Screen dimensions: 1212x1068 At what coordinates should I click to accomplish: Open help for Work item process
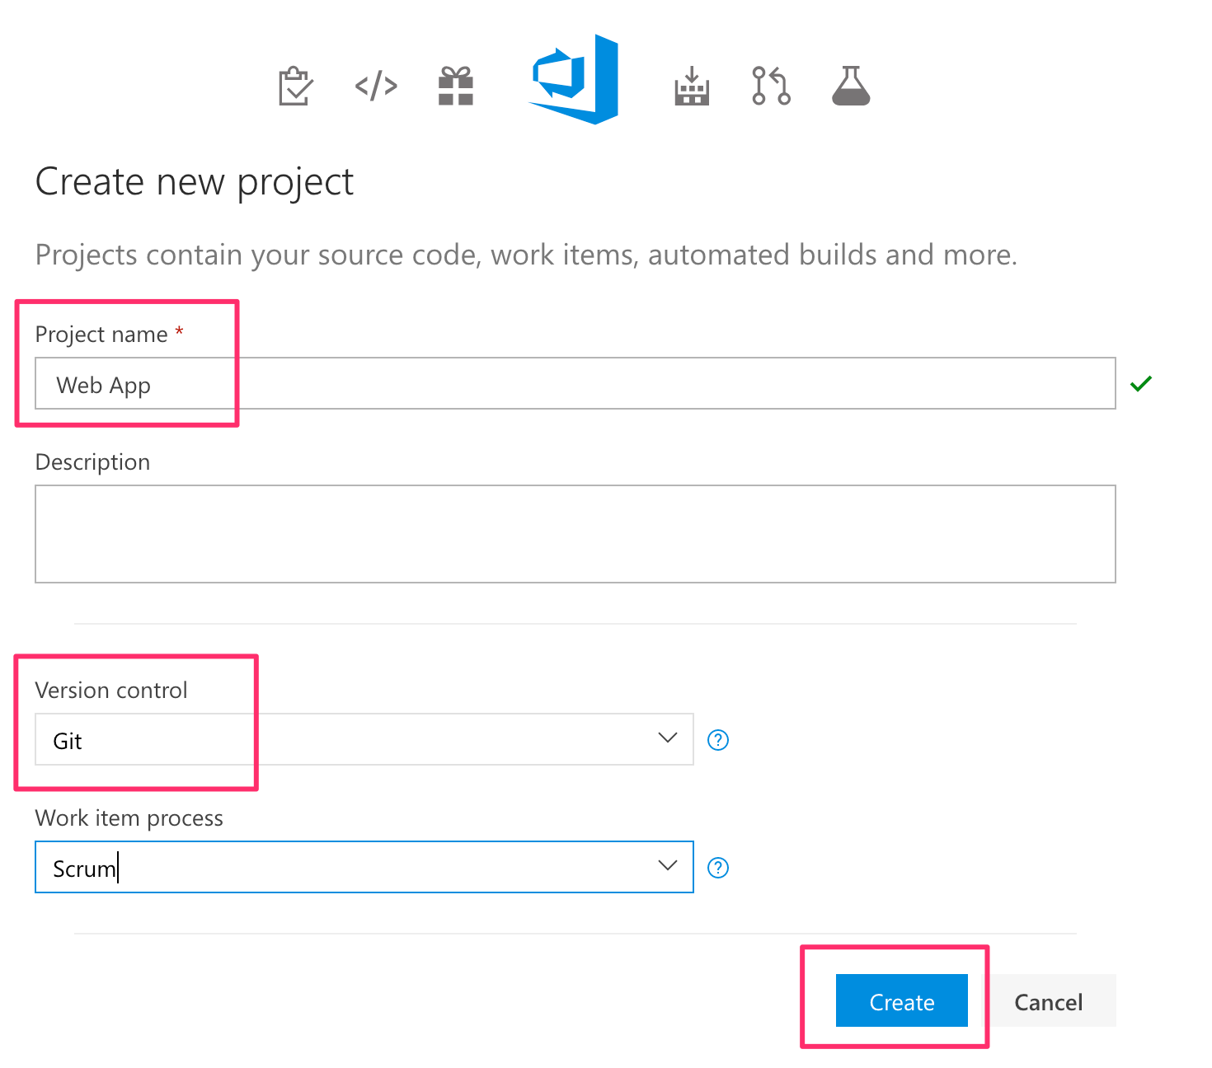(x=718, y=868)
